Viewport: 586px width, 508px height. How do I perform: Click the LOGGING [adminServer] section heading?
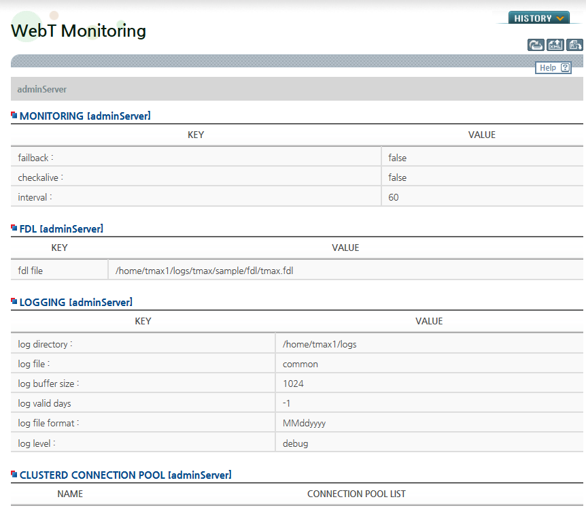click(75, 302)
